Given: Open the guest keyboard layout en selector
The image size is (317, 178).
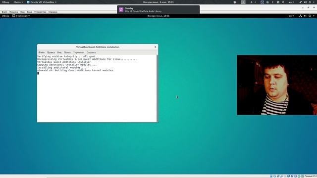Looking at the screenshot, I should [291, 16].
